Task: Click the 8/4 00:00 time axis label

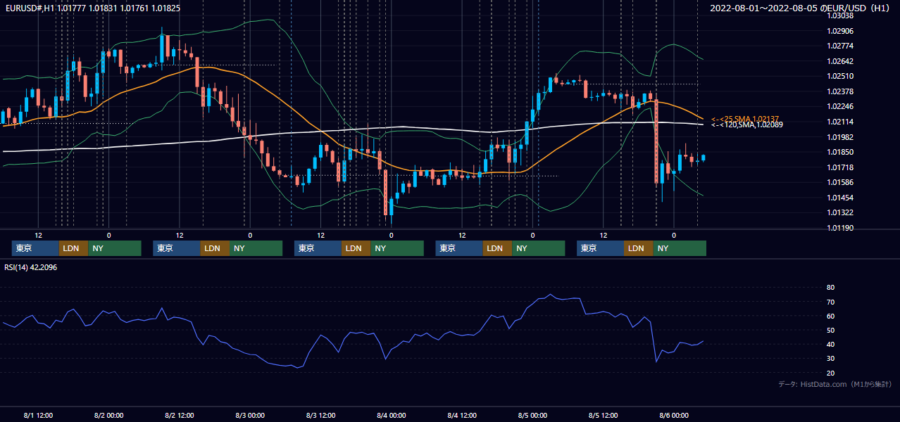Action: click(x=391, y=415)
